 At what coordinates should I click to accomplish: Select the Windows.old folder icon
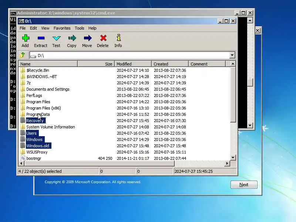23,146
